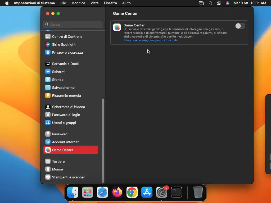Select the Mouse settings icon
This screenshot has height=203, width=271.
pyautogui.click(x=48, y=169)
